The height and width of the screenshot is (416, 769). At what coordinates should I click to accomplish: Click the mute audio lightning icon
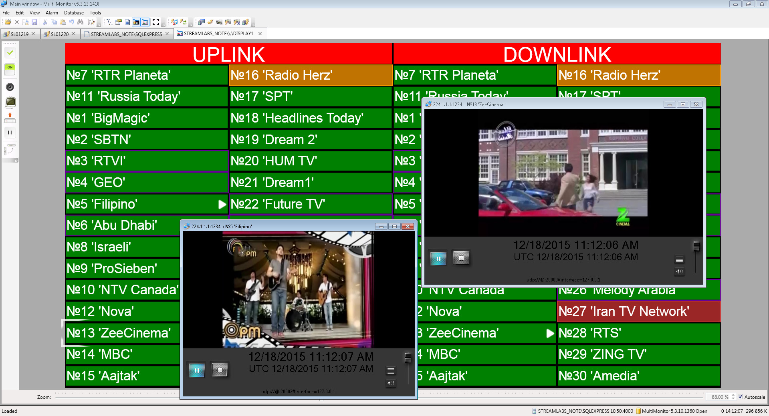(174, 22)
